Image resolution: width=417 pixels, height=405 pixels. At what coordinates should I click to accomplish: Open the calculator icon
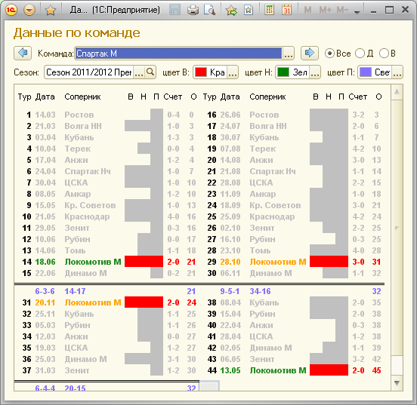[x=270, y=10]
